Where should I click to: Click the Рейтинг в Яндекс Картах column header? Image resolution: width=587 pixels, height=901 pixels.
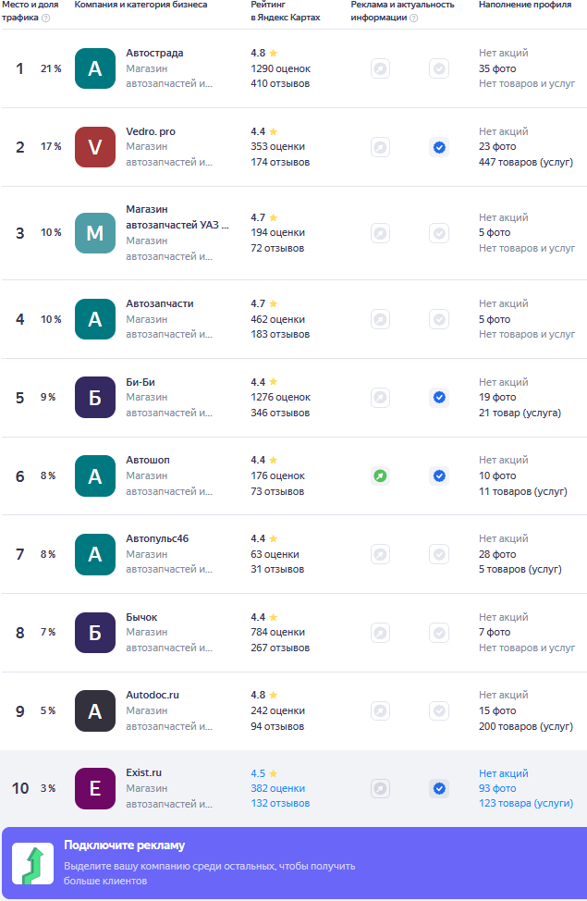pos(285,11)
